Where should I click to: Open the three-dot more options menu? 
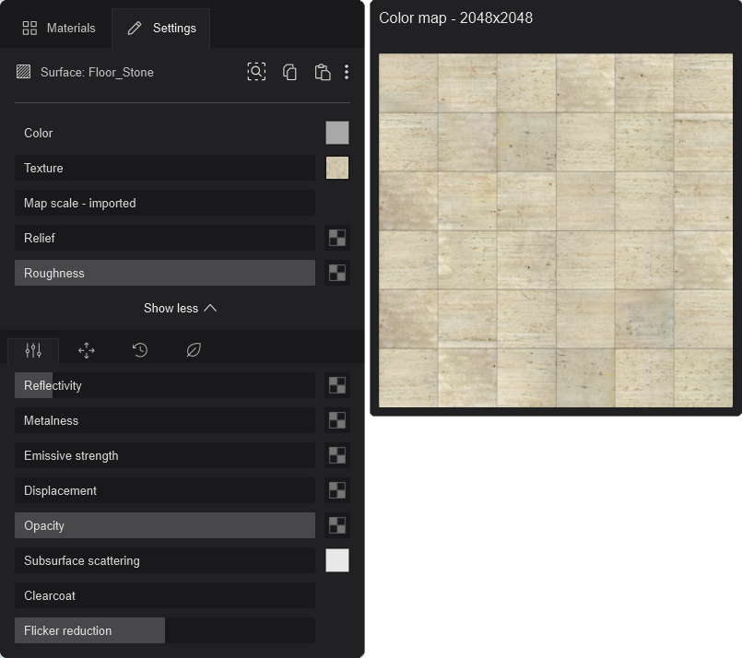[x=347, y=72]
